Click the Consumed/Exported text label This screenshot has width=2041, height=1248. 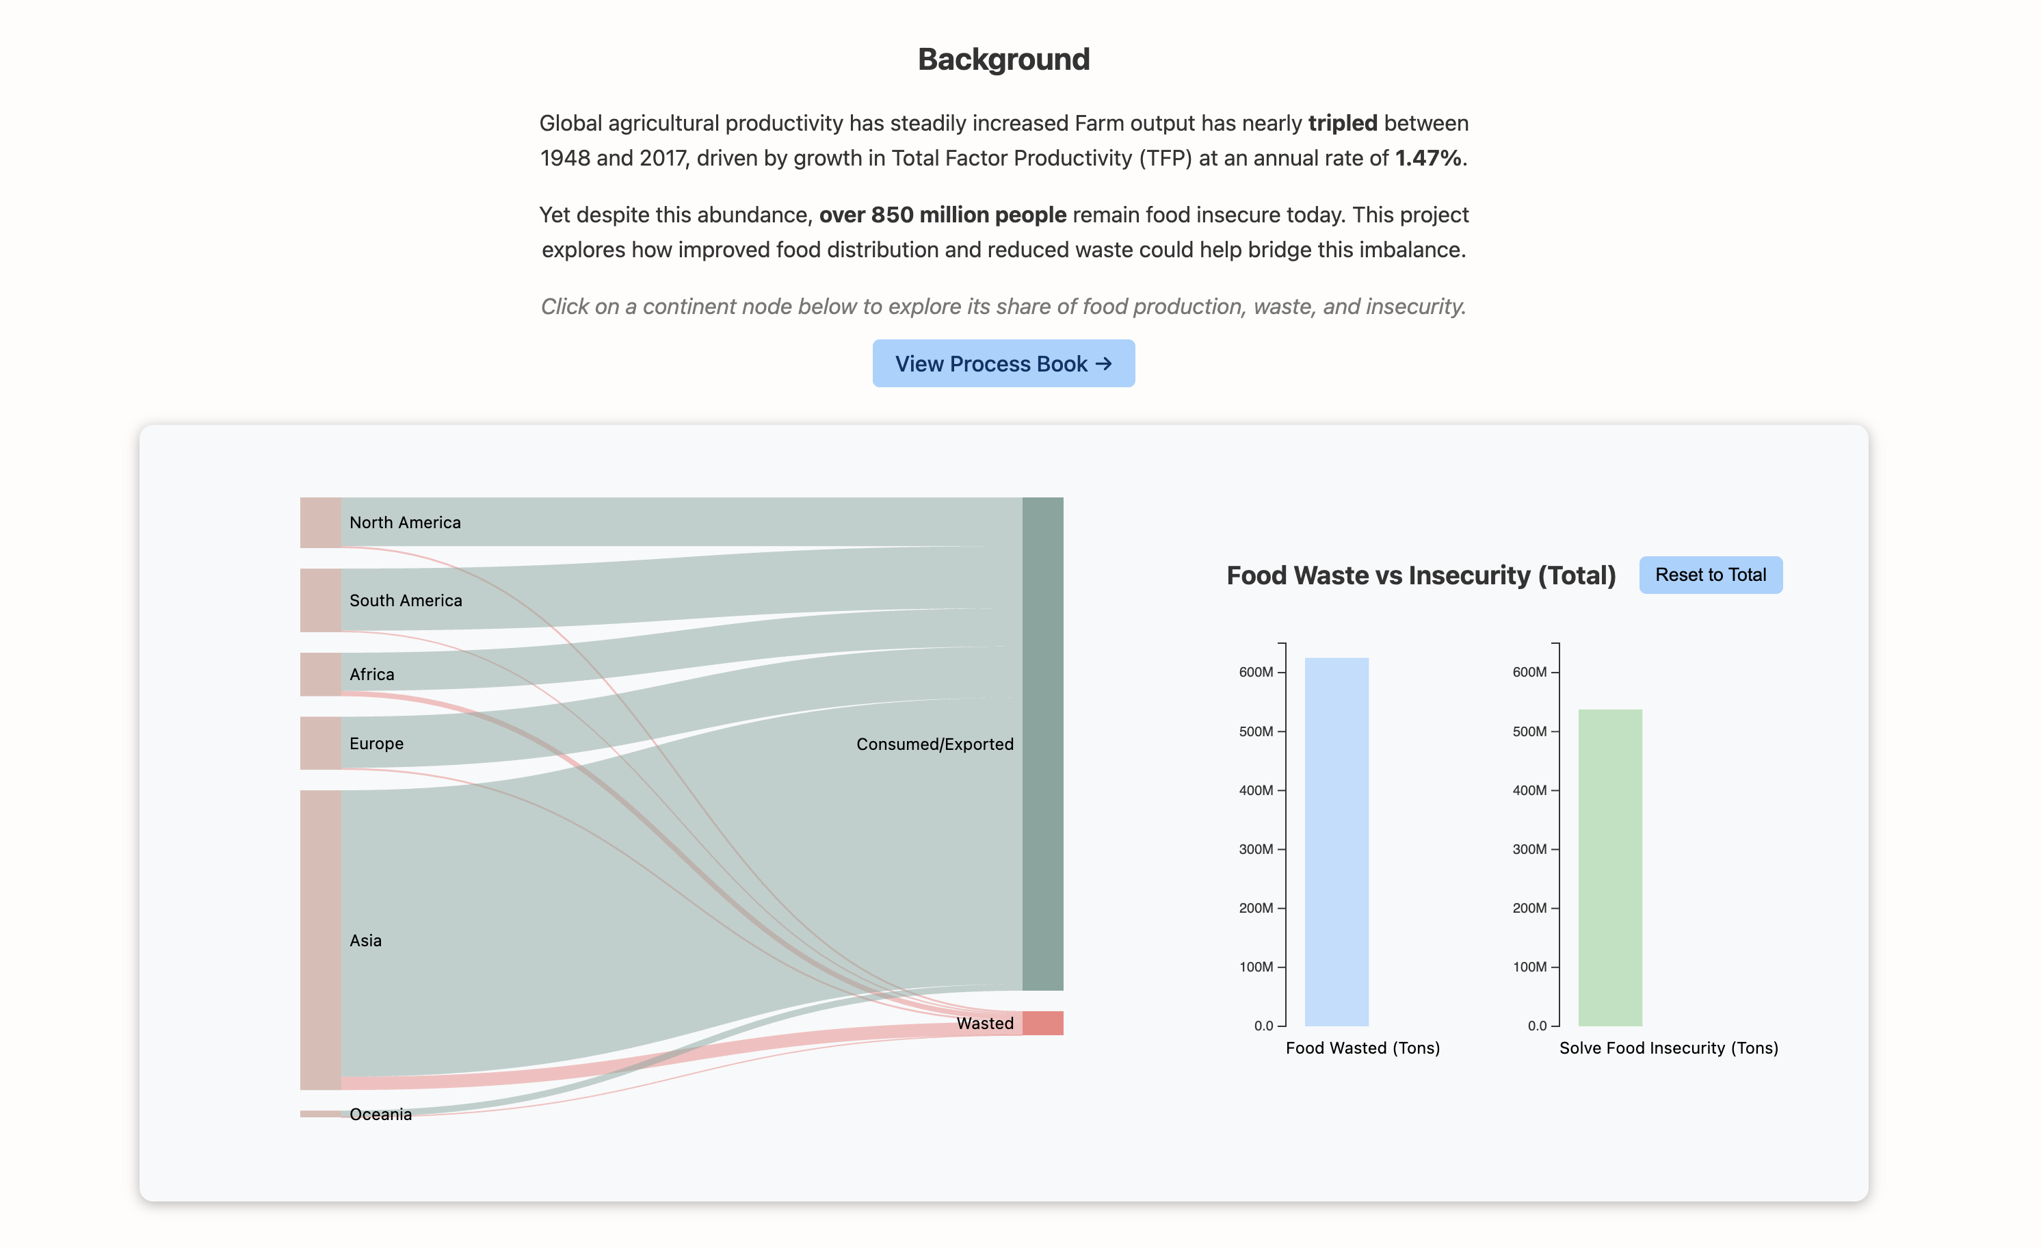click(x=934, y=744)
